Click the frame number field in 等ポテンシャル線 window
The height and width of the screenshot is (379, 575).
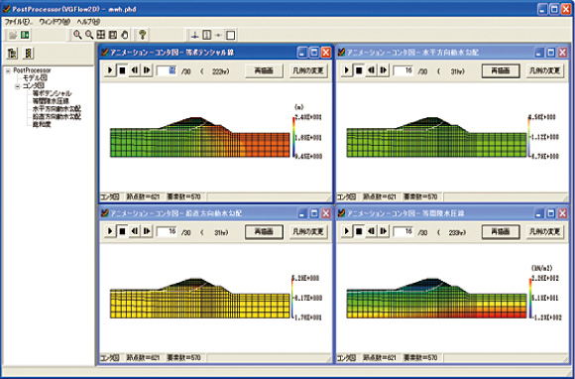tap(168, 70)
